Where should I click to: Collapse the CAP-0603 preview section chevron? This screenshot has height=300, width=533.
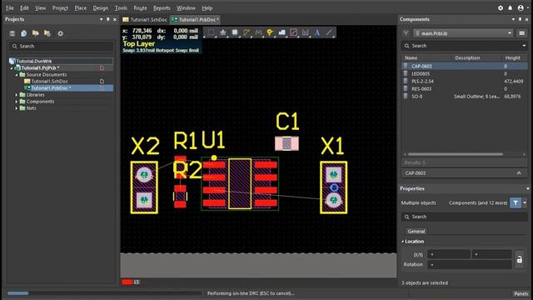pyautogui.click(x=519, y=173)
